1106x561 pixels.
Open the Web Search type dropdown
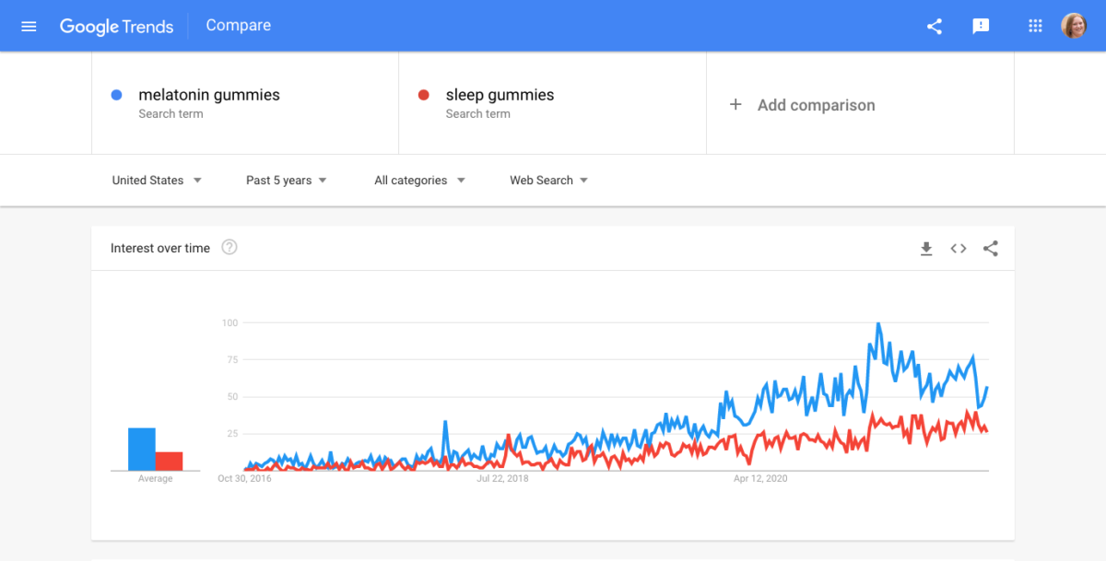click(548, 181)
